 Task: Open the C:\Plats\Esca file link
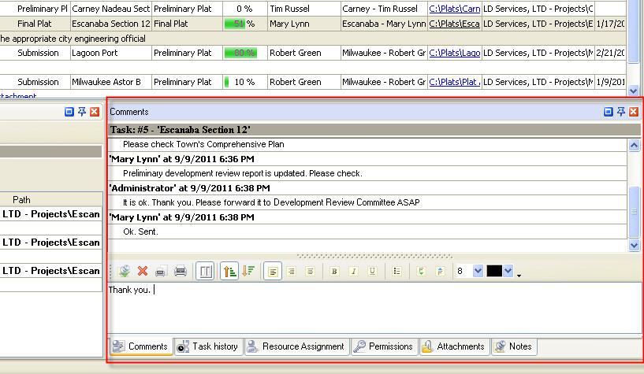[454, 24]
